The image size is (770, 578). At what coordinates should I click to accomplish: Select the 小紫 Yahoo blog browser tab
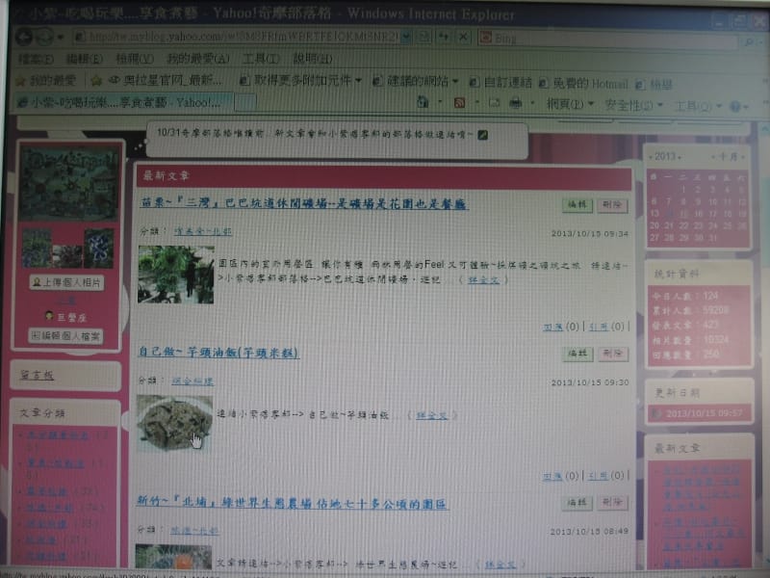click(125, 102)
